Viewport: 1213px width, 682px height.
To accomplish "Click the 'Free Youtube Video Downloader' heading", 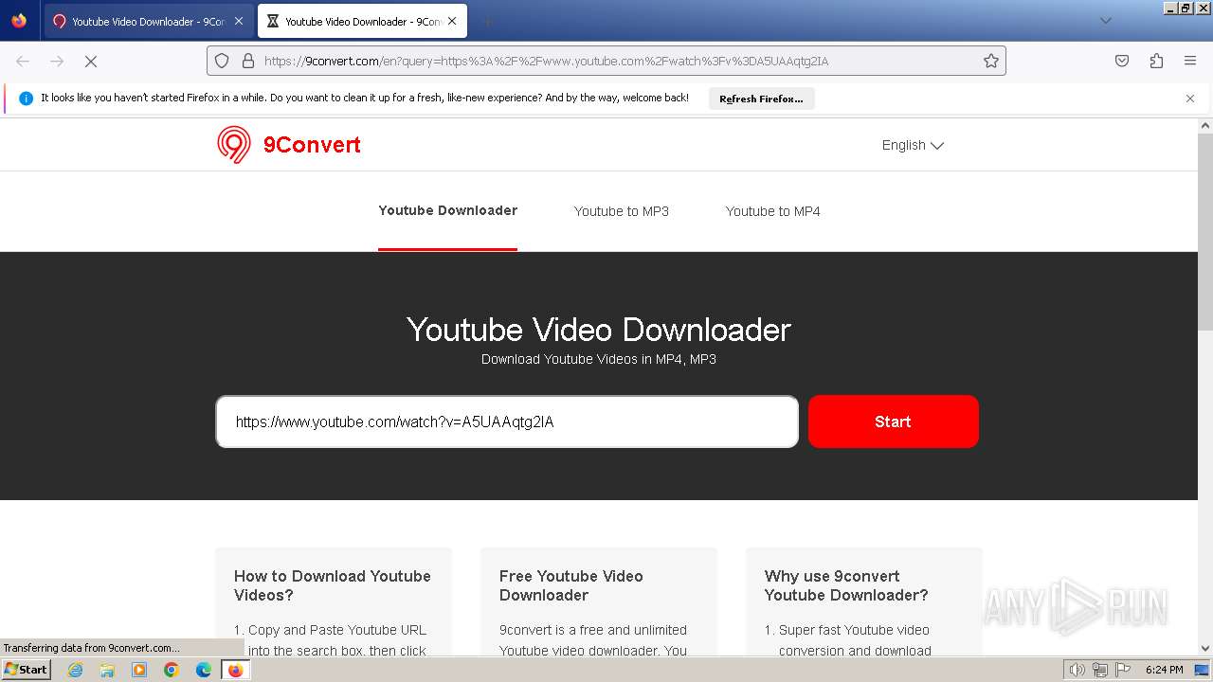I will [x=571, y=585].
